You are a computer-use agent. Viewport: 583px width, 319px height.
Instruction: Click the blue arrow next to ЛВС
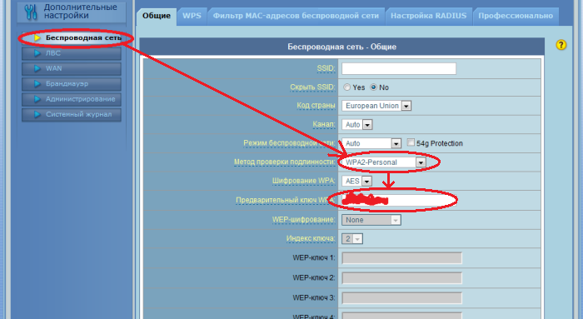point(37,53)
